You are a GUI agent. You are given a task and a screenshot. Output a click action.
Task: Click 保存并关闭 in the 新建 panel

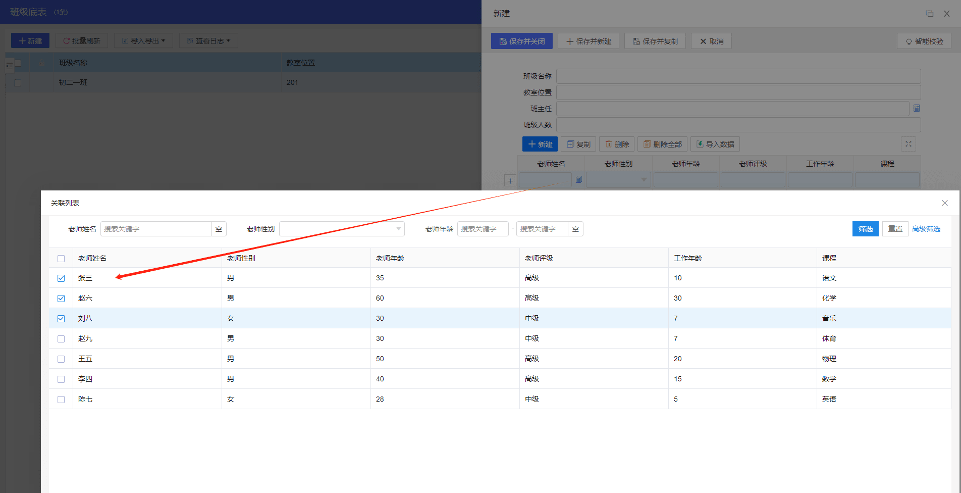[522, 41]
